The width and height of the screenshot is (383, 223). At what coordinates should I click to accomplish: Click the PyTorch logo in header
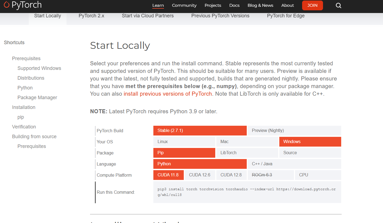coord(23,5)
